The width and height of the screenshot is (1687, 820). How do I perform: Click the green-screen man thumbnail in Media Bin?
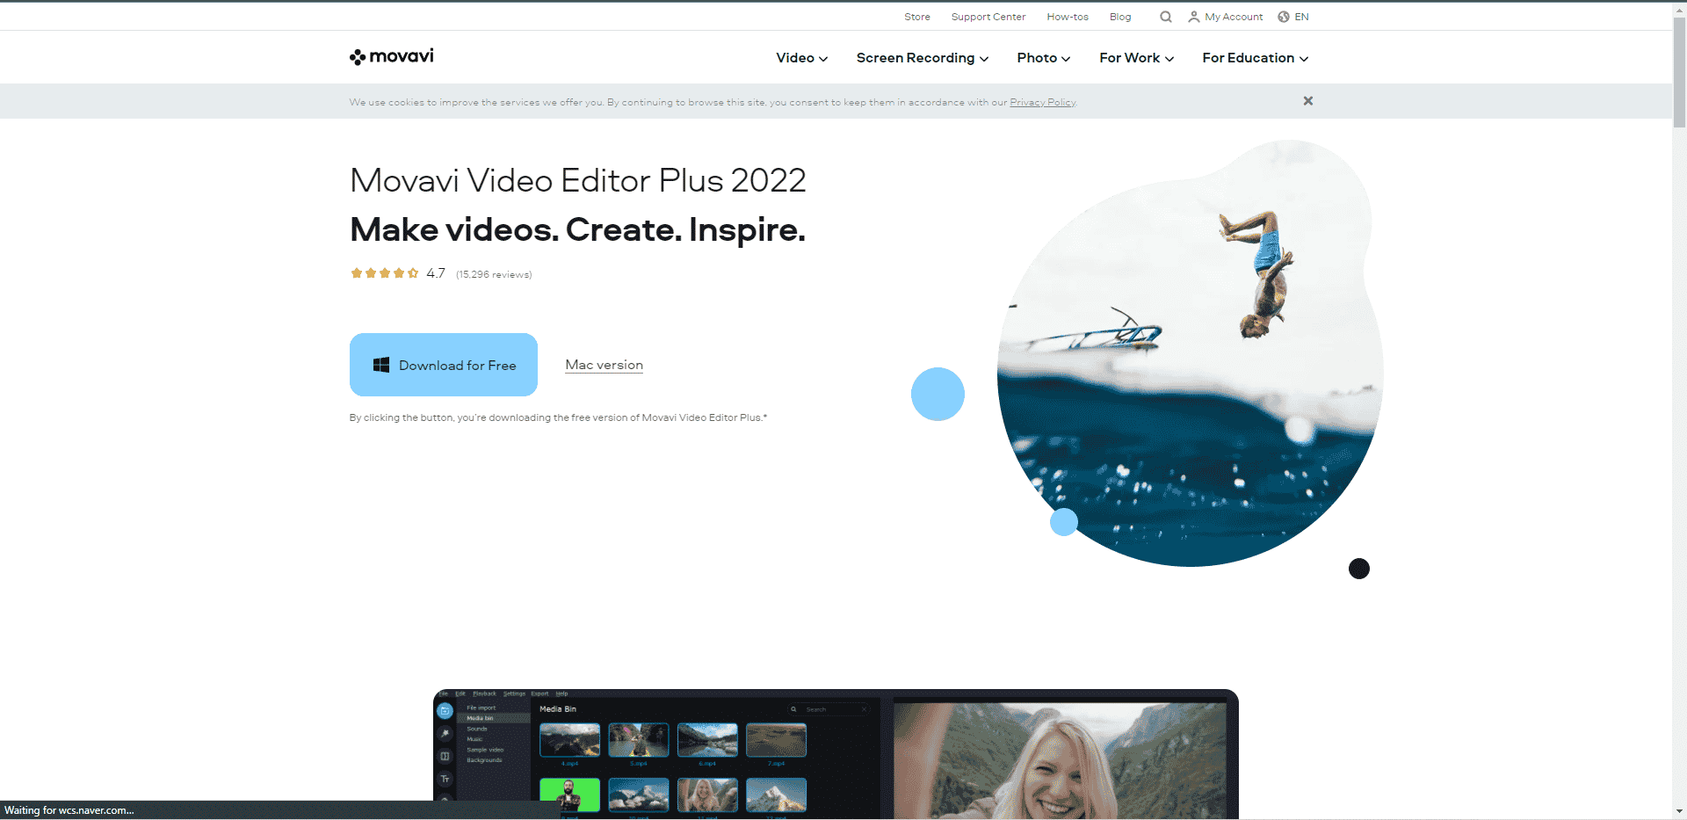[569, 795]
